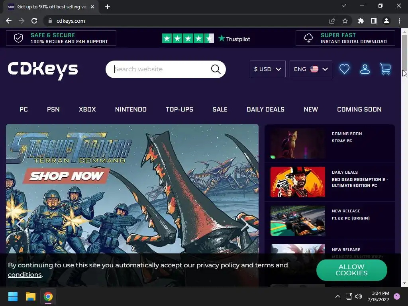
Task: Click F1 22 PC [ORIGIN] title
Action: (x=351, y=218)
